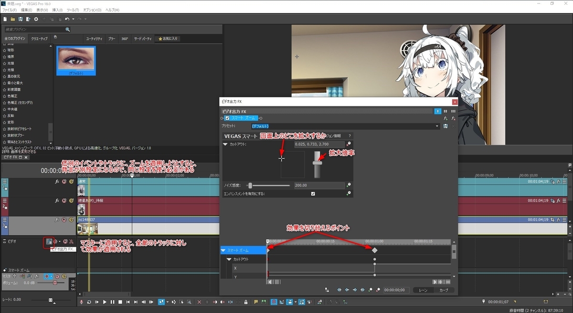Start recording with the microphone button

coord(82,302)
